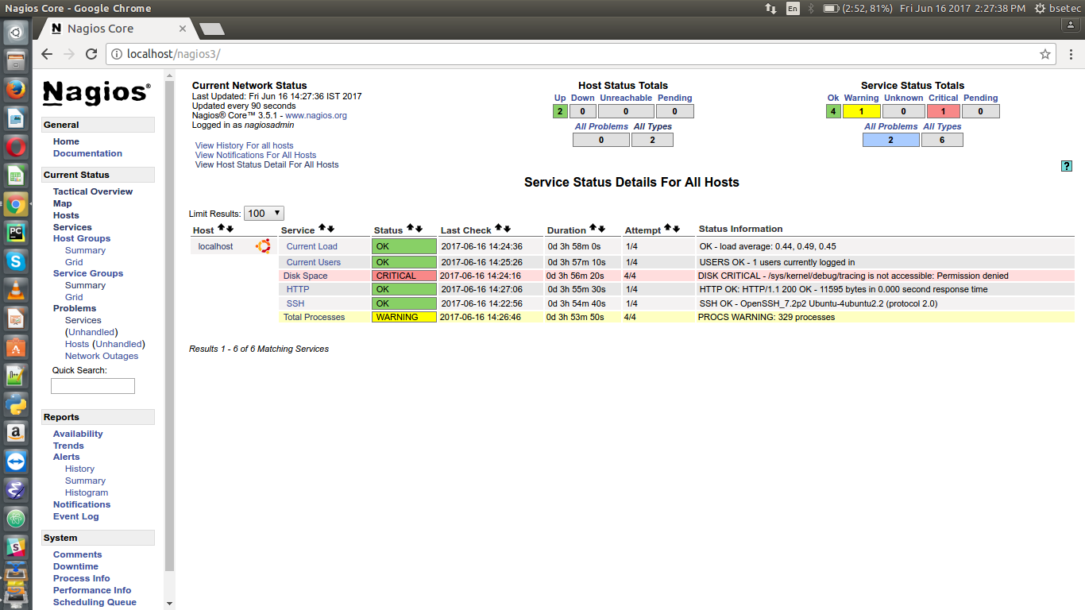
Task: Sort Host column ascending with up arrow
Action: coord(222,229)
